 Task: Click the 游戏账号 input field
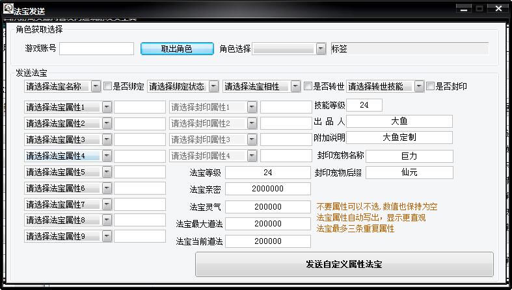click(x=96, y=49)
